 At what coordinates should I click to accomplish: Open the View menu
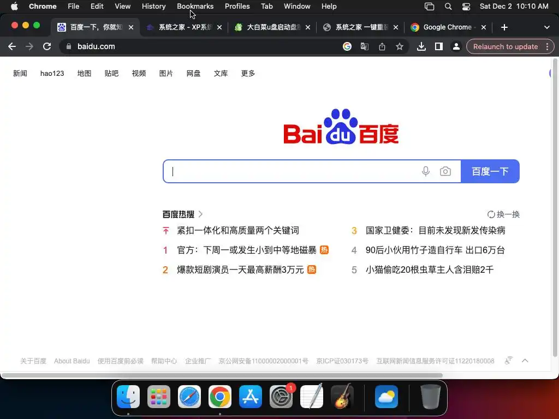(x=122, y=7)
